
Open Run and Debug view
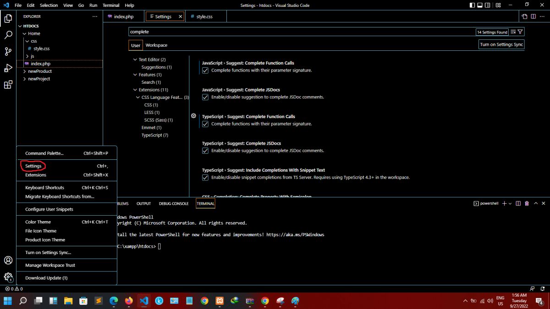click(x=8, y=68)
